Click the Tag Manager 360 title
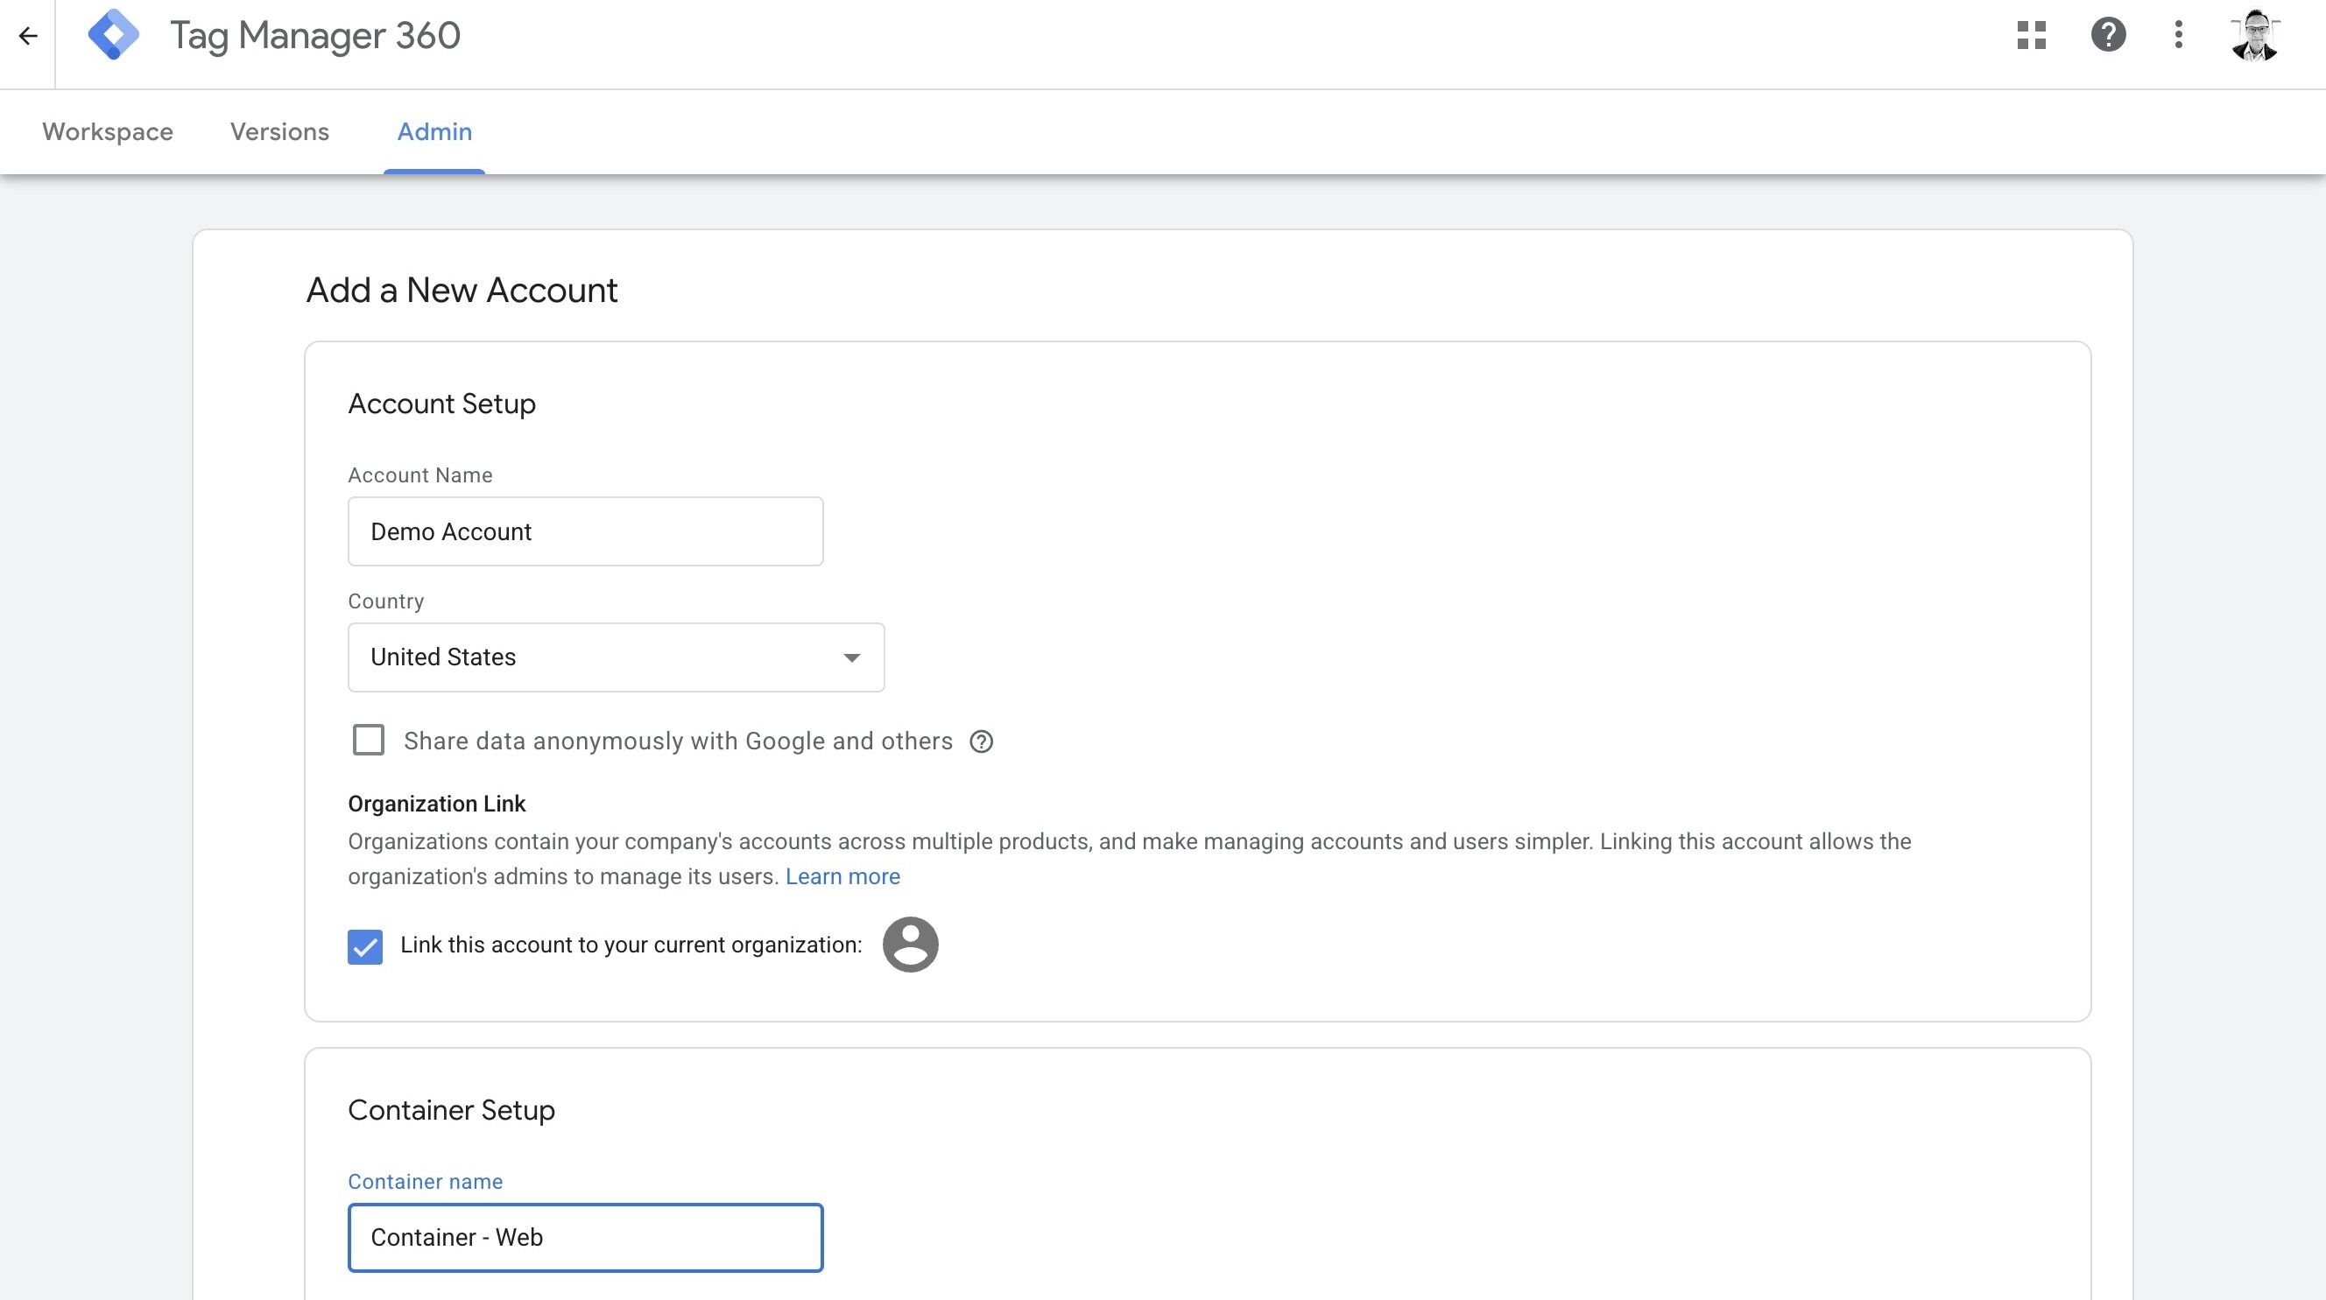This screenshot has width=2326, height=1300. (315, 36)
